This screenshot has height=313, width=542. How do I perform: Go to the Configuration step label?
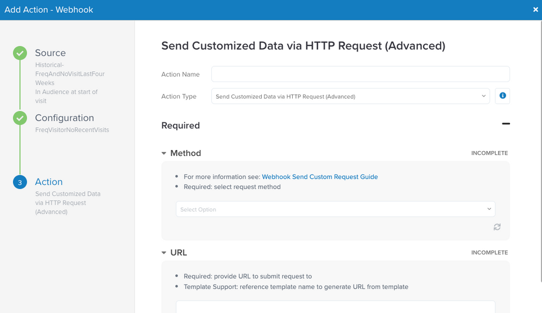64,118
